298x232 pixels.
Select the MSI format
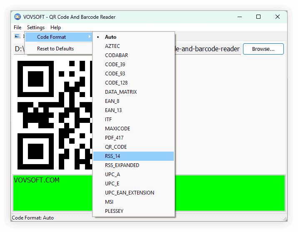click(134, 202)
